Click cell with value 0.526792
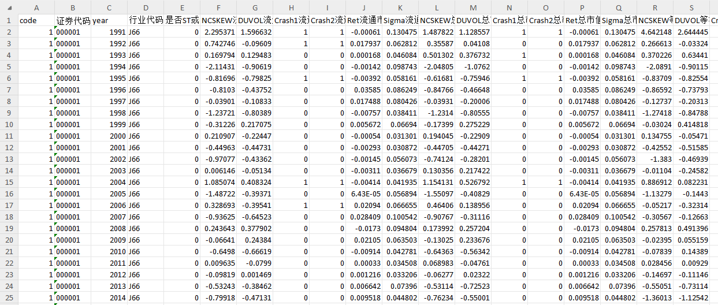The image size is (718, 305). click(x=473, y=182)
